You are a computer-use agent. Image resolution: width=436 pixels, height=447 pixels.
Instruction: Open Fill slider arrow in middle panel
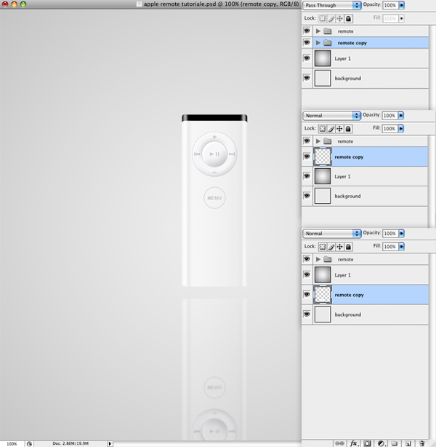401,129
